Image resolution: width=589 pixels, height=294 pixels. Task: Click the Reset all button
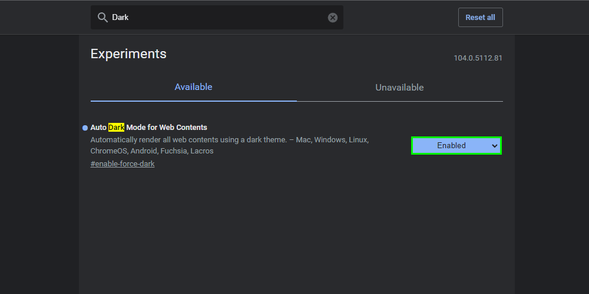point(480,17)
